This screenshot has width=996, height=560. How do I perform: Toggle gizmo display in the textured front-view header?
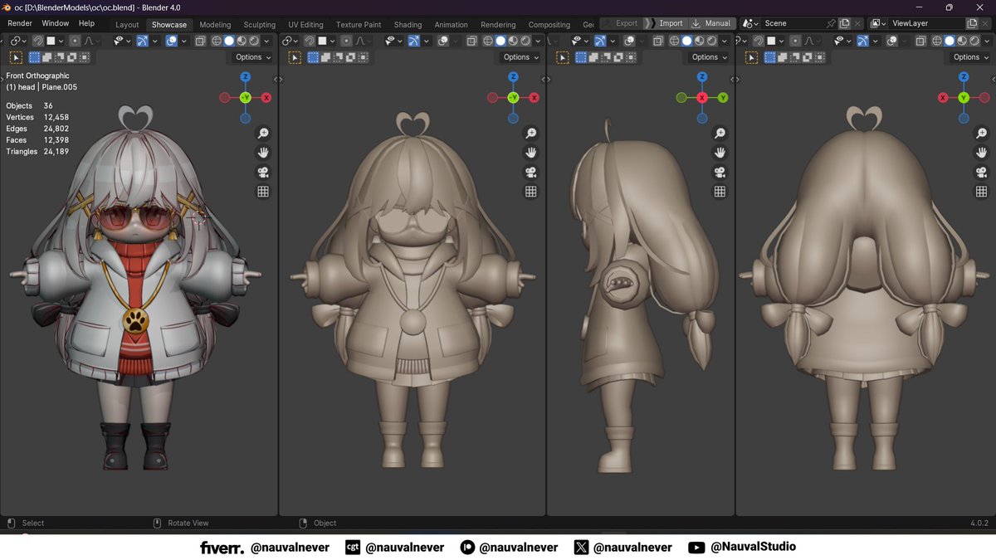[x=142, y=41]
